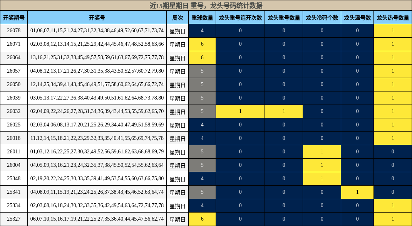
Task: Click the 龙头冷码个数 header
Action: (x=323, y=17)
